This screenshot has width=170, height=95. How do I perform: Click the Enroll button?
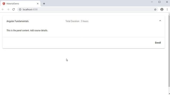coord(158,43)
